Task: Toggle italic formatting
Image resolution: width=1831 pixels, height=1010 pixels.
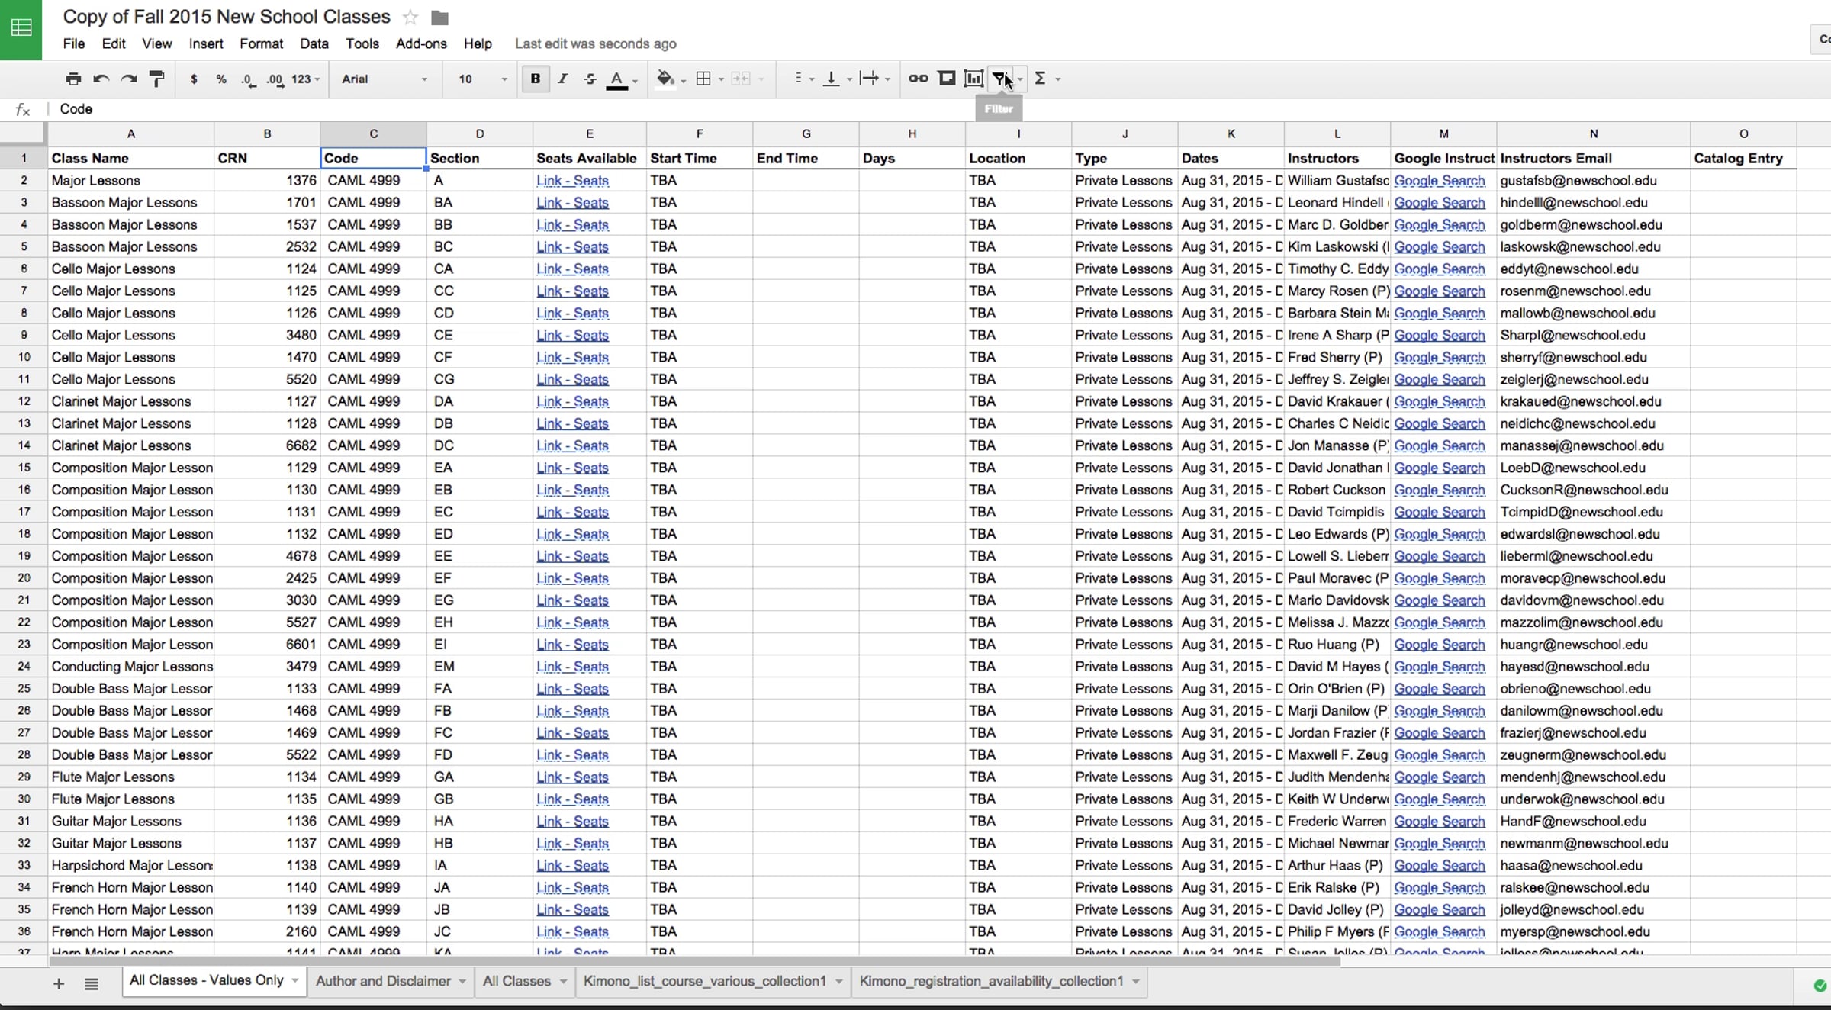Action: click(563, 79)
